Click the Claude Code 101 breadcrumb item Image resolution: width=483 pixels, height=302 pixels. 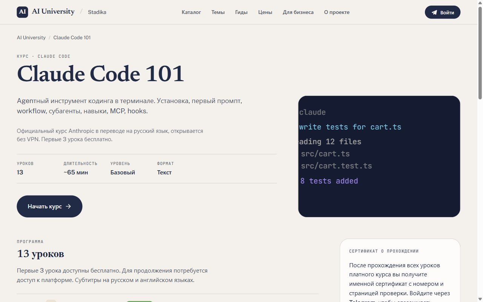72,38
